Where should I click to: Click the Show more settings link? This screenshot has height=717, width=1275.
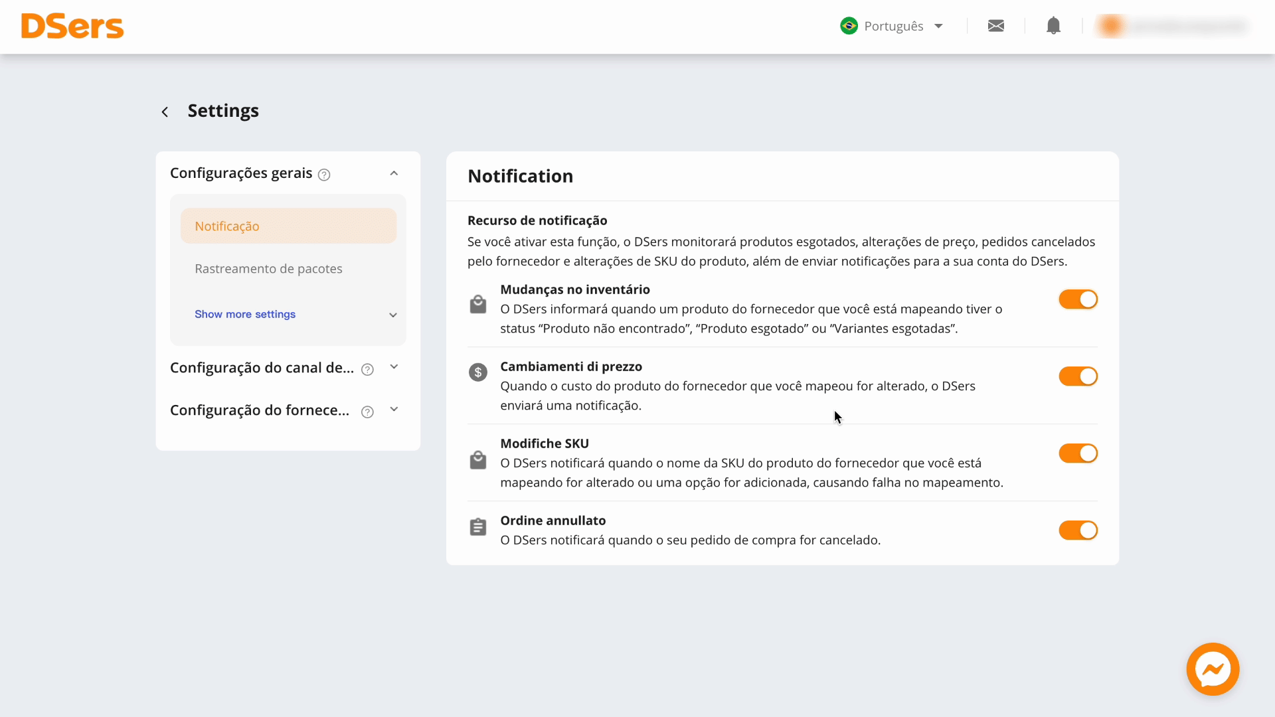point(245,314)
